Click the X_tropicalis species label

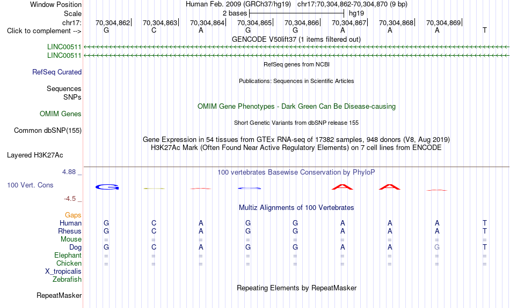pyautogui.click(x=63, y=272)
